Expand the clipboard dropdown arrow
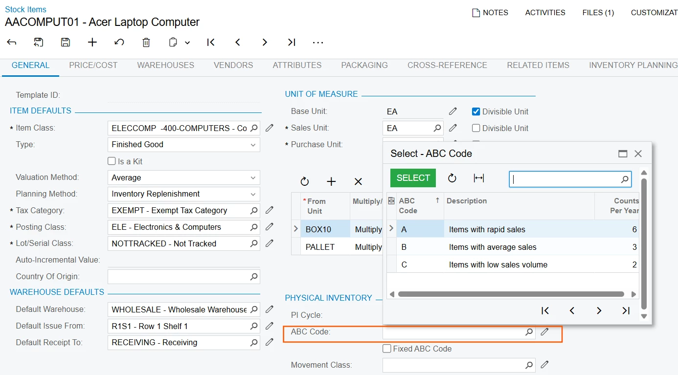 point(187,43)
